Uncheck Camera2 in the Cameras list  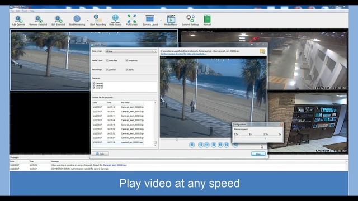(94, 85)
